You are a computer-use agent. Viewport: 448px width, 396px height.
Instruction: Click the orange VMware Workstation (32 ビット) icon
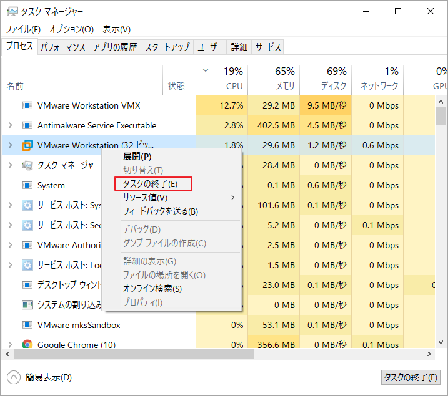[27, 145]
